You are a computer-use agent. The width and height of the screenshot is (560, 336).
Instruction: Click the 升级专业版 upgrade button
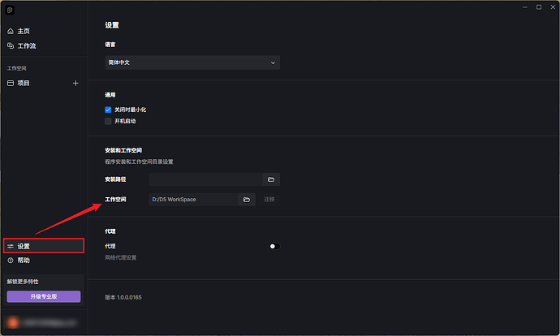coord(44,297)
